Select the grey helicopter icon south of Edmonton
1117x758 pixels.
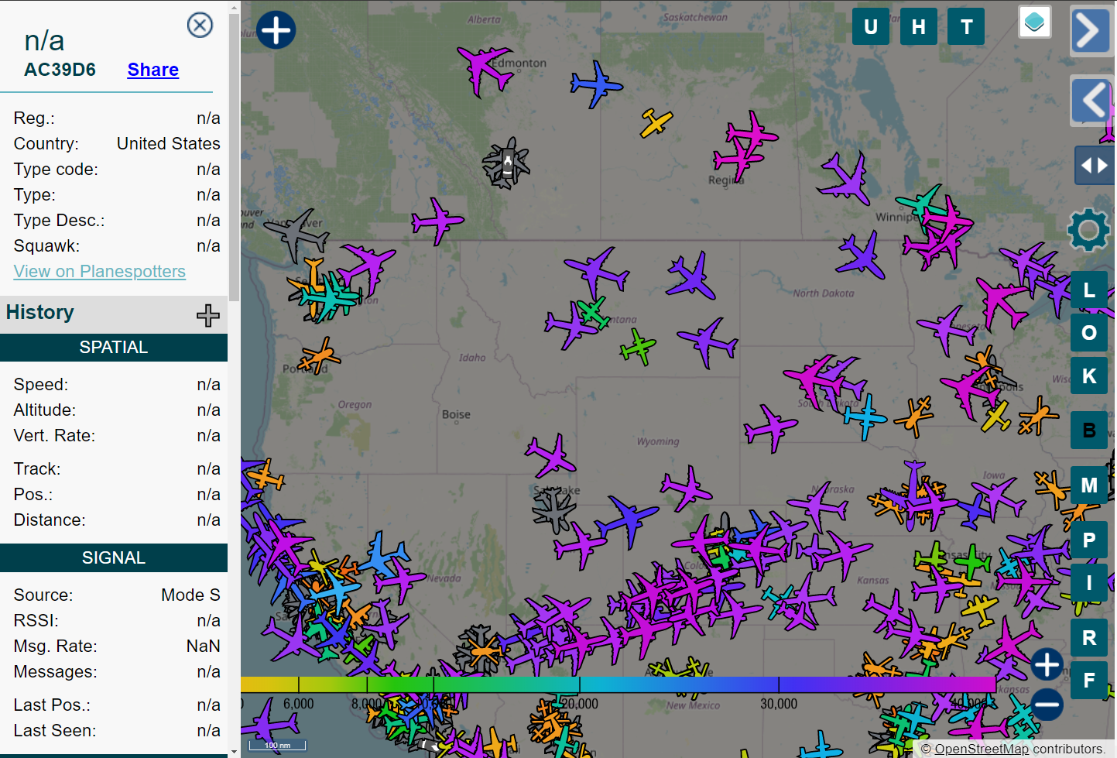click(x=506, y=163)
